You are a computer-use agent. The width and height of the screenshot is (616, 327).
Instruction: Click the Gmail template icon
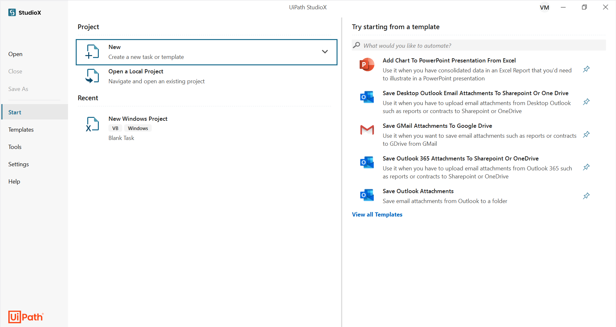point(367,130)
